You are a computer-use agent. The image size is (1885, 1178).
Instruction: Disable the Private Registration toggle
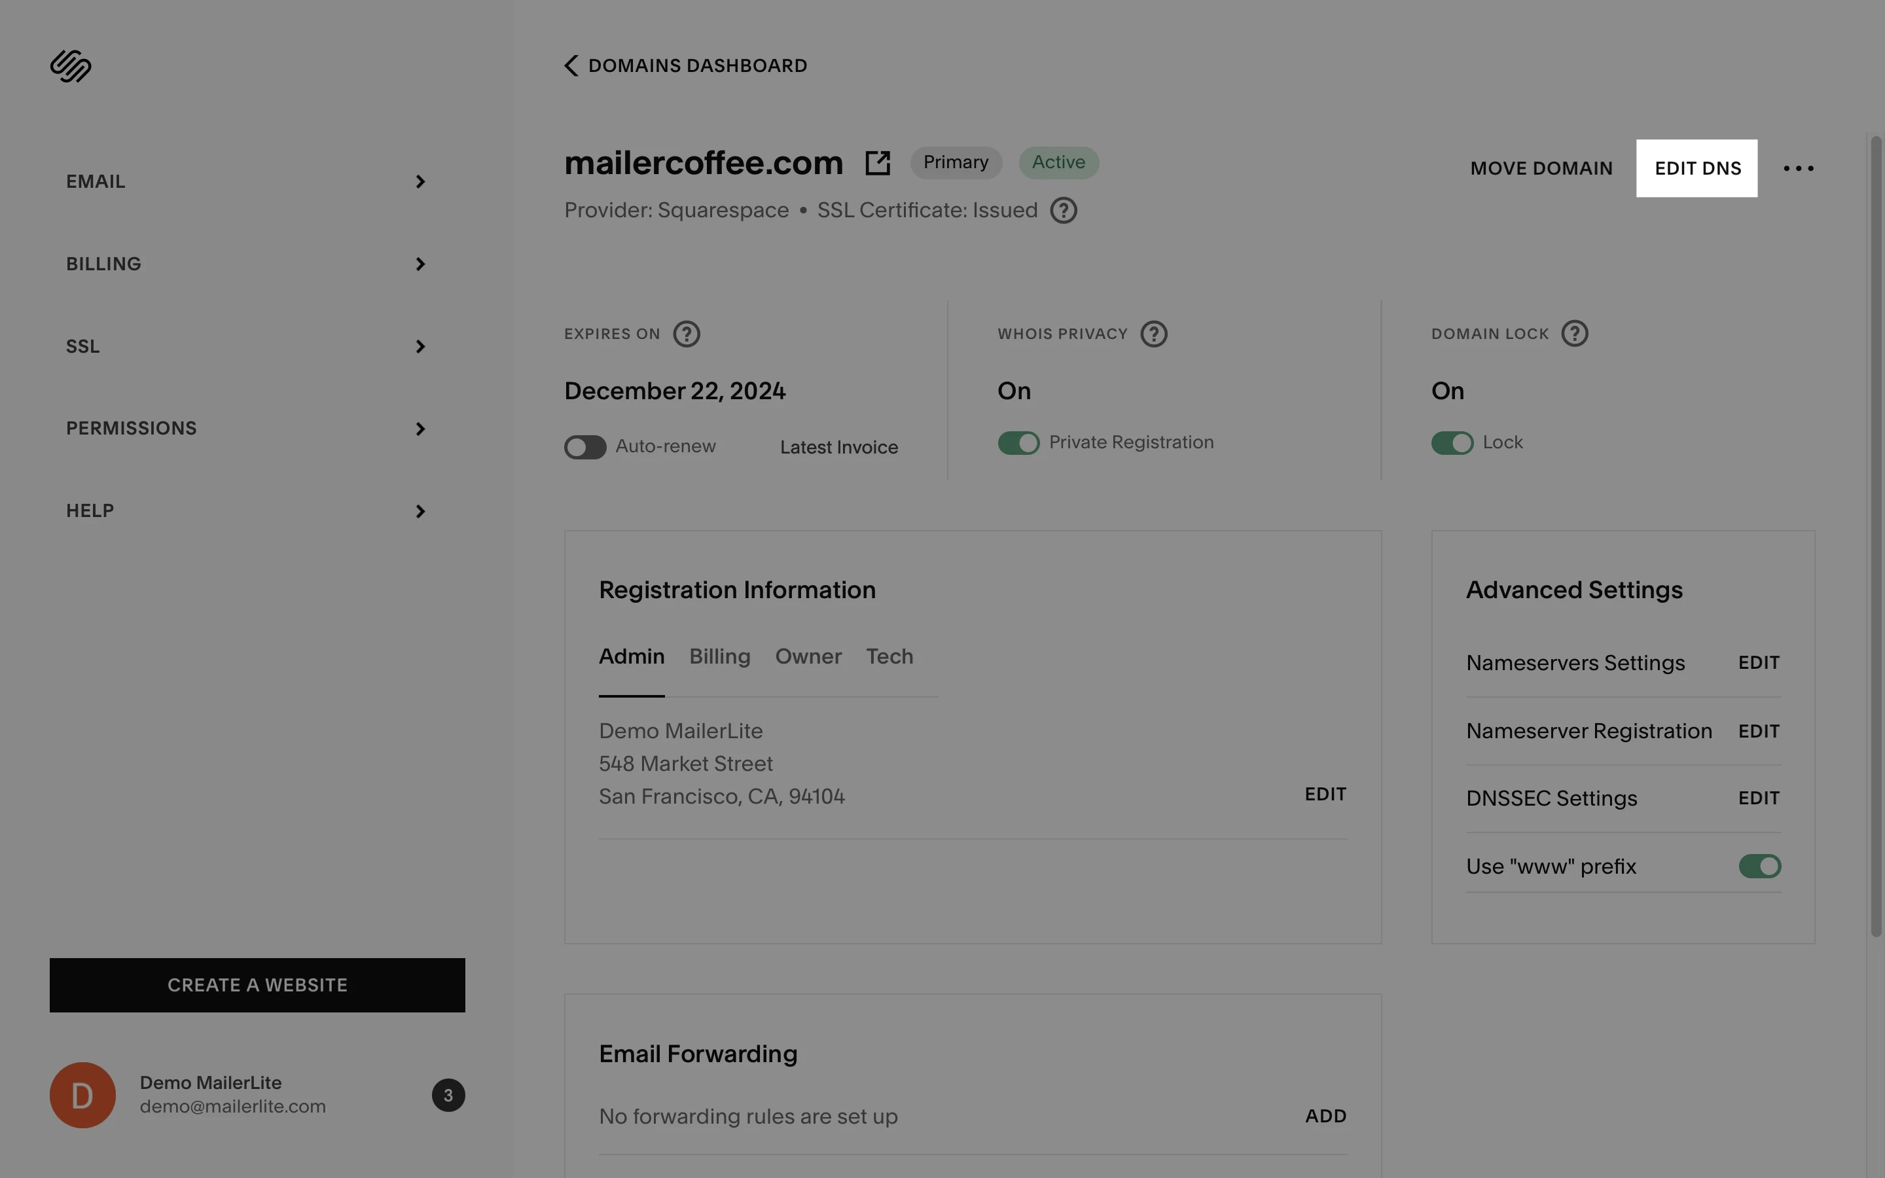coord(1018,442)
